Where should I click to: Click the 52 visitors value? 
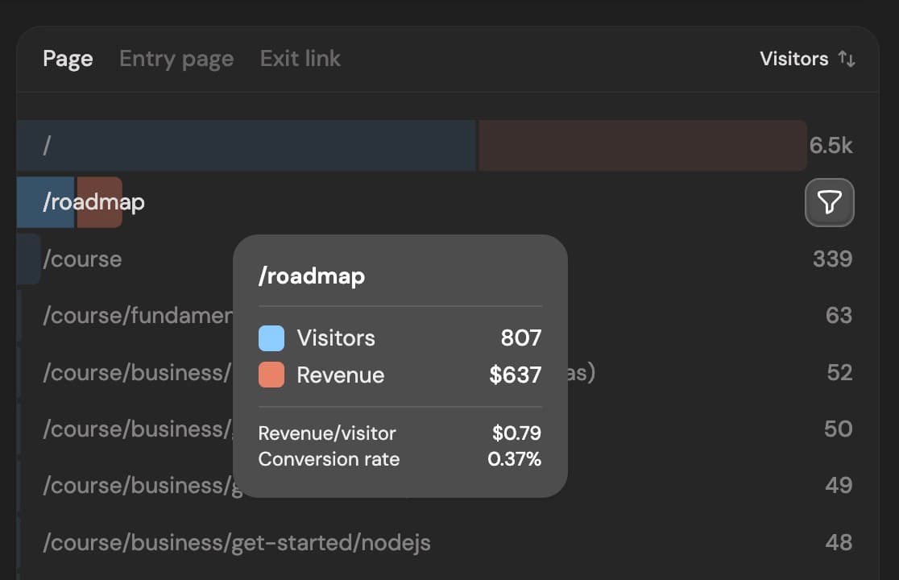click(x=839, y=372)
